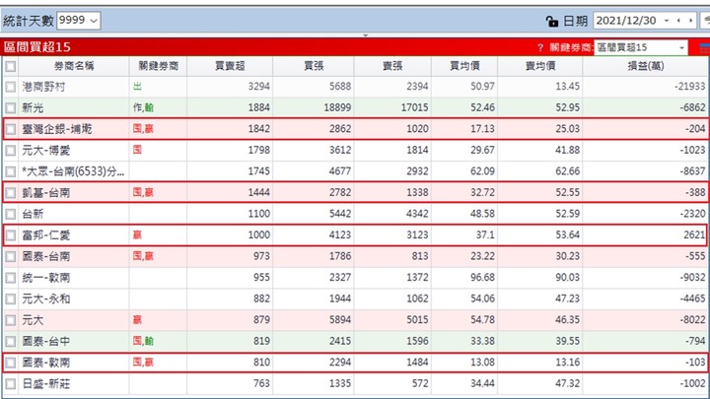Viewport: 710px width, 399px height.
Task: Check the box for 元大-博愛 row
Action: click(x=11, y=151)
